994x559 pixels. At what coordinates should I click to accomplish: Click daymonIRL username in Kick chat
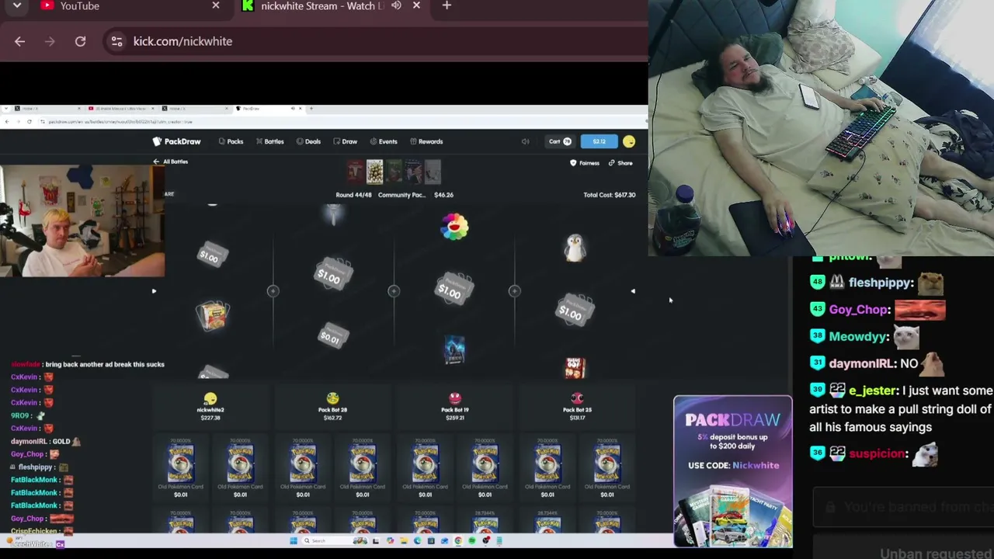(x=862, y=363)
